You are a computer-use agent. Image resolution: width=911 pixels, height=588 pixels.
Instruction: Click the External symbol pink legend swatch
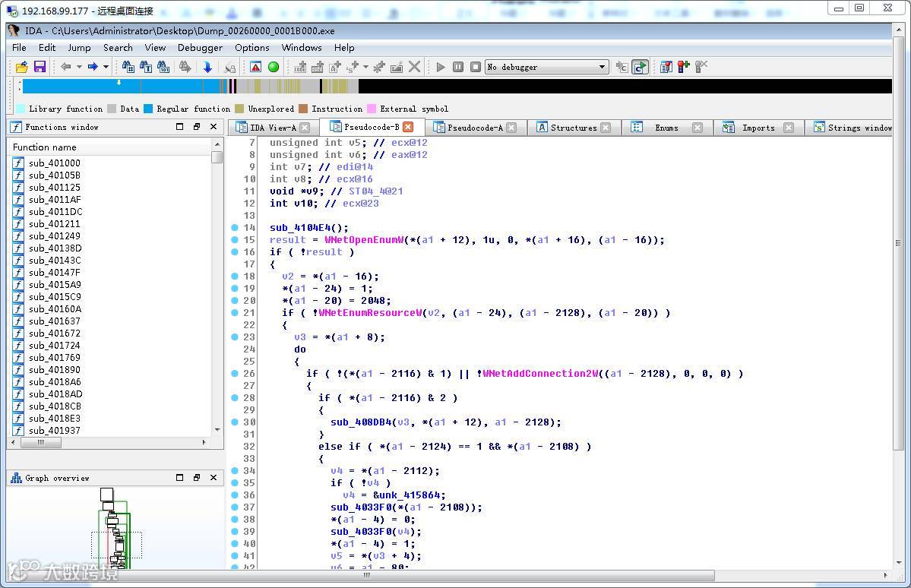tap(372, 109)
